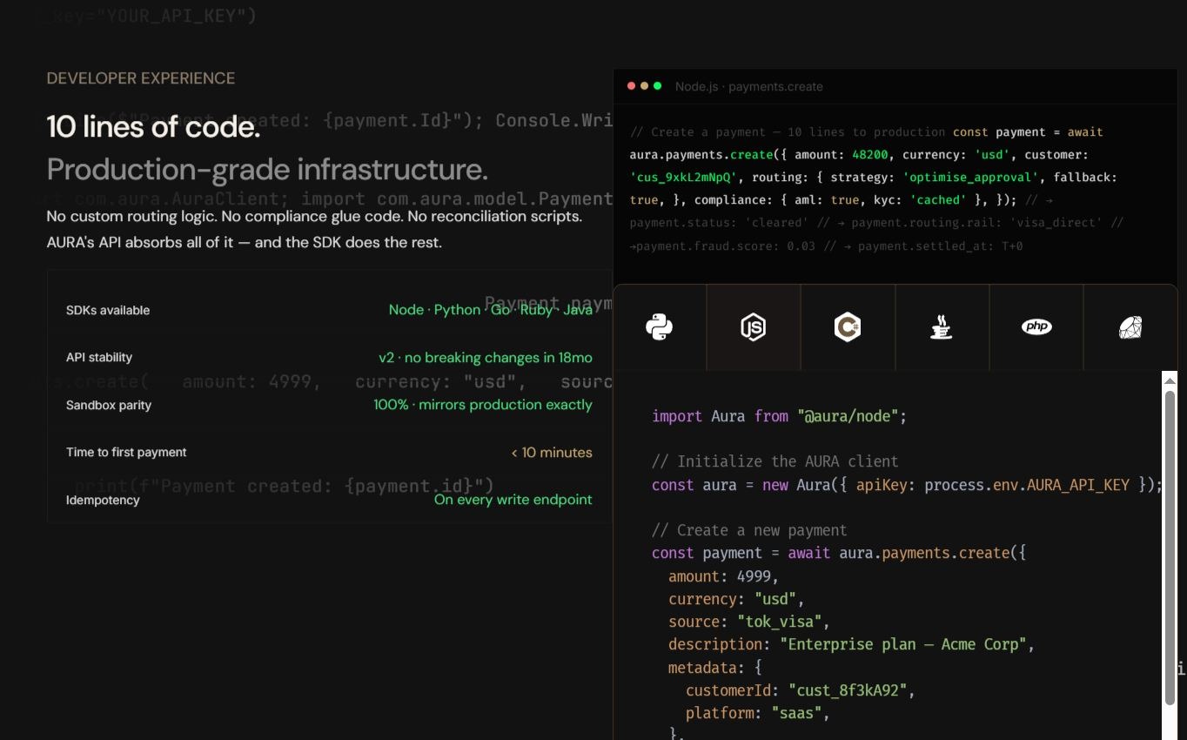Click the 'const payment = await aura.payments.create({' line
This screenshot has height=740, width=1187.
(x=839, y=553)
